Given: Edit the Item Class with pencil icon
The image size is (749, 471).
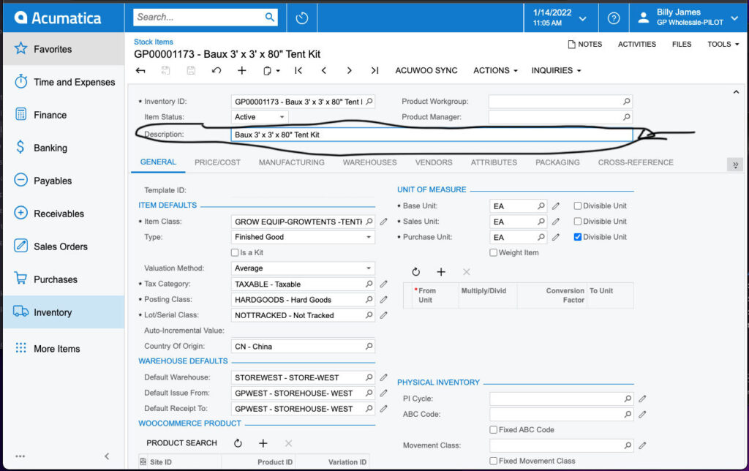Looking at the screenshot, I should click(383, 222).
